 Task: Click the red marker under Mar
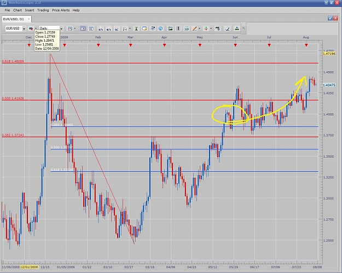click(130, 45)
